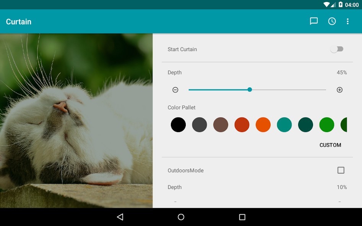Viewport: 362px width, 226px height.
Task: Click the OutdoorsMode label
Action: point(186,170)
